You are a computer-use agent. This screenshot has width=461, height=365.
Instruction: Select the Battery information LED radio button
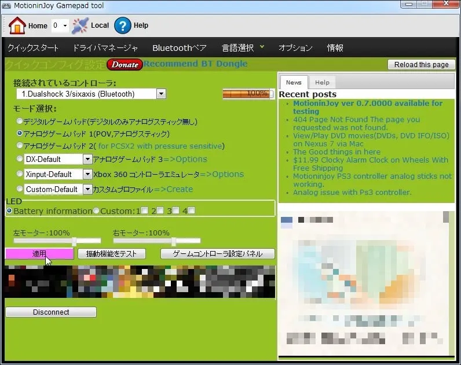tap(9, 211)
